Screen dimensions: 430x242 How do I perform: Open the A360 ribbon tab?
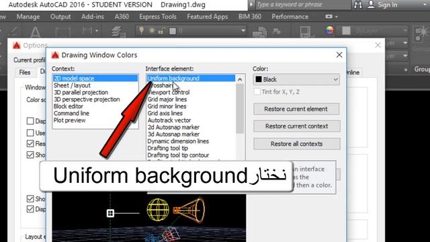(122, 17)
